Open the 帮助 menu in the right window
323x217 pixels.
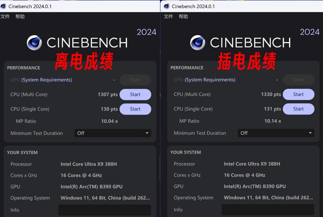click(183, 17)
